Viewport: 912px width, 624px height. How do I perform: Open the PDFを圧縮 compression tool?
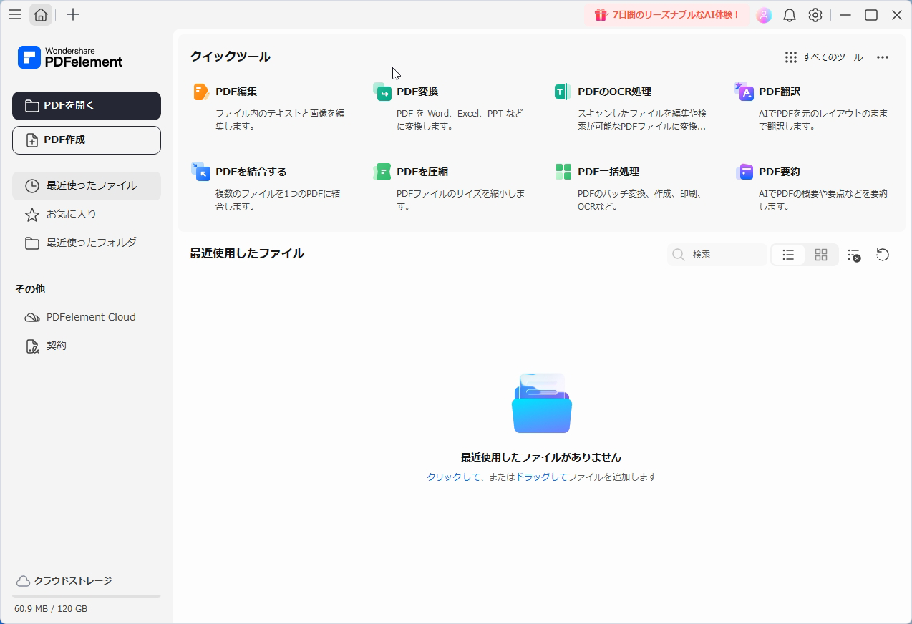[422, 171]
